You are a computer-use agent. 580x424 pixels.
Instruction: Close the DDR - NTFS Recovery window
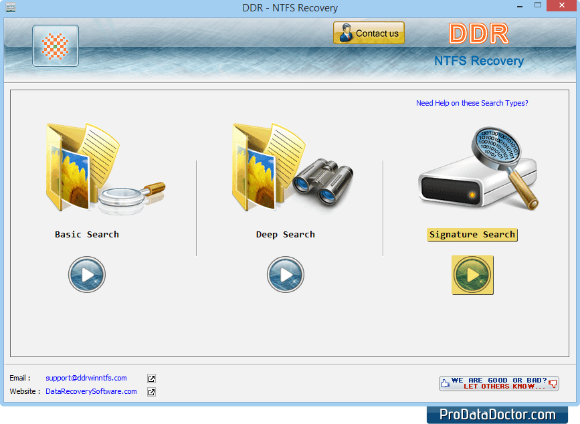562,5
